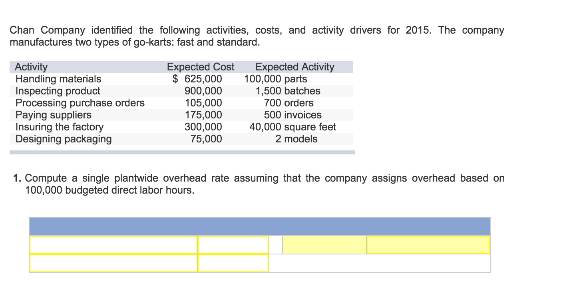The image size is (573, 288).
Task: Click the '1,500 batches' activity value
Action: [x=288, y=91]
